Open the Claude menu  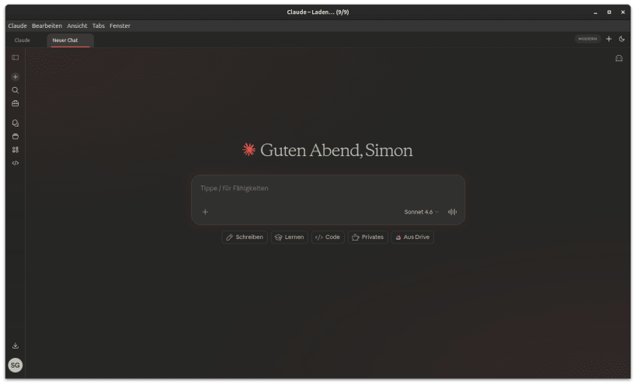click(x=17, y=26)
